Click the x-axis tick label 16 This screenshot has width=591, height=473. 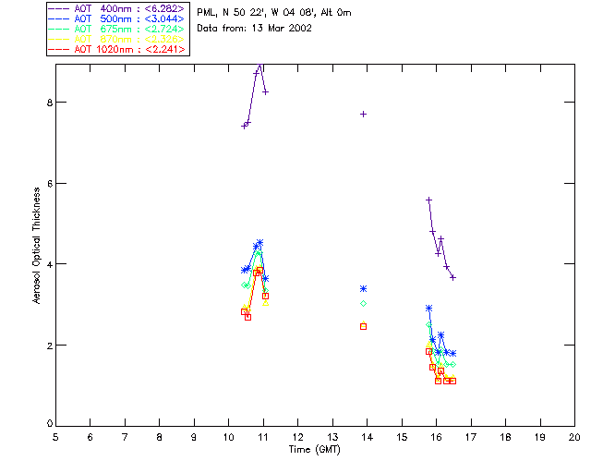pos(437,437)
